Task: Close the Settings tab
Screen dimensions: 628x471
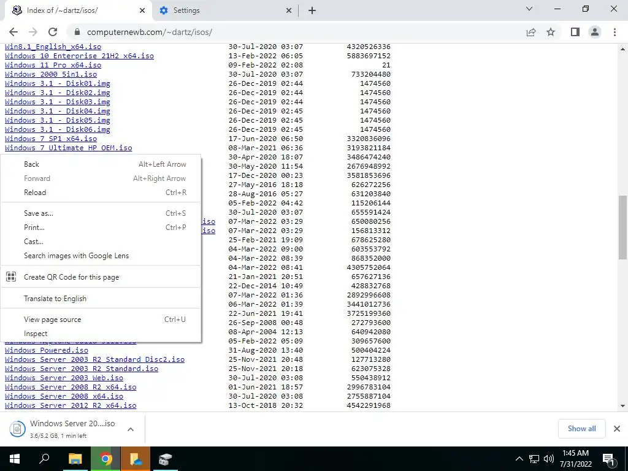Action: [x=289, y=10]
